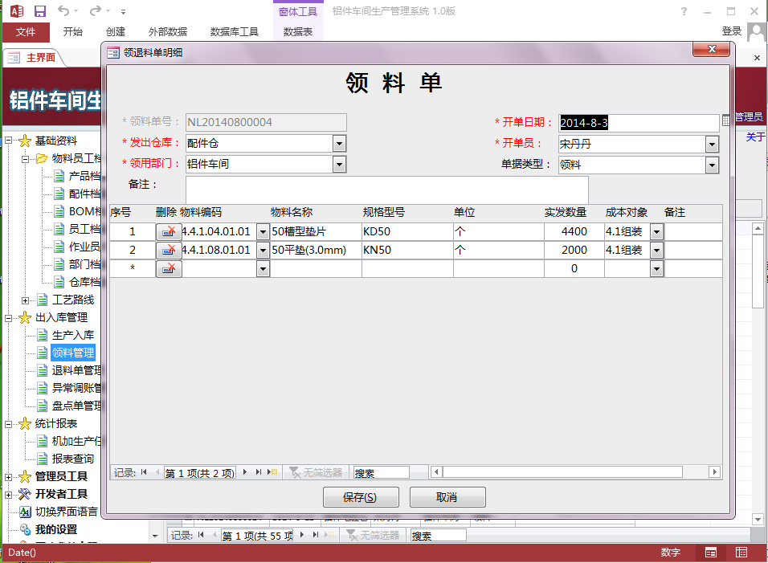The width and height of the screenshot is (768, 563).
Task: Click the 统计报表 star icon
Action: (x=24, y=424)
